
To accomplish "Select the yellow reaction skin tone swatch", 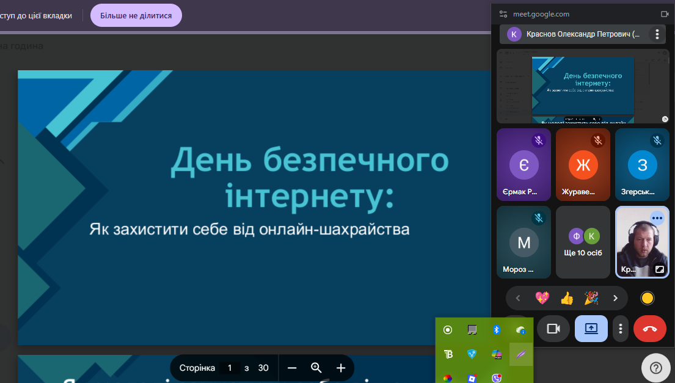I will (647, 297).
